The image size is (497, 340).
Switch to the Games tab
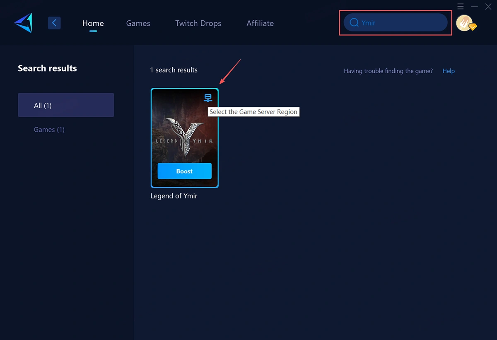coord(138,24)
